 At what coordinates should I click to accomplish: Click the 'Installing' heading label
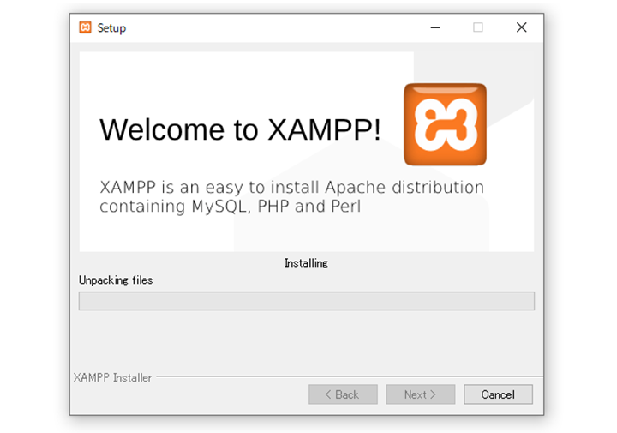pos(306,263)
